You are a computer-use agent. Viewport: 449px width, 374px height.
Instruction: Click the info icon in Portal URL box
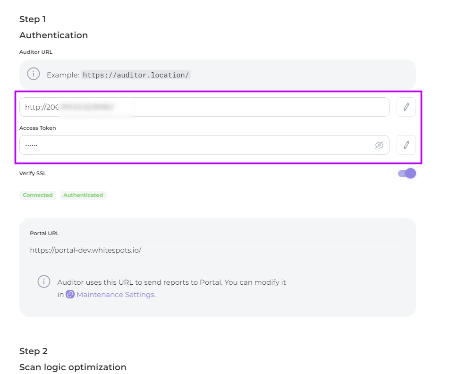[44, 281]
